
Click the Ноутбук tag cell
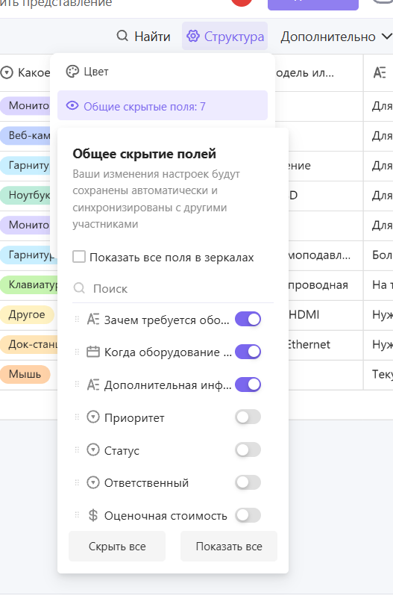(x=26, y=195)
